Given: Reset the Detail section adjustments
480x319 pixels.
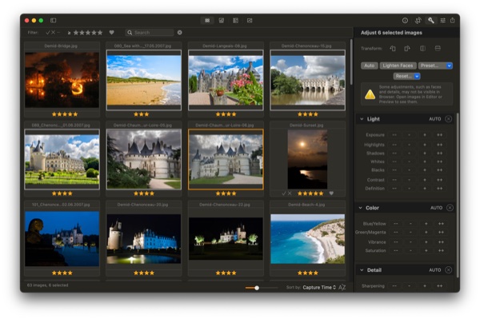Looking at the screenshot, I should [x=449, y=269].
